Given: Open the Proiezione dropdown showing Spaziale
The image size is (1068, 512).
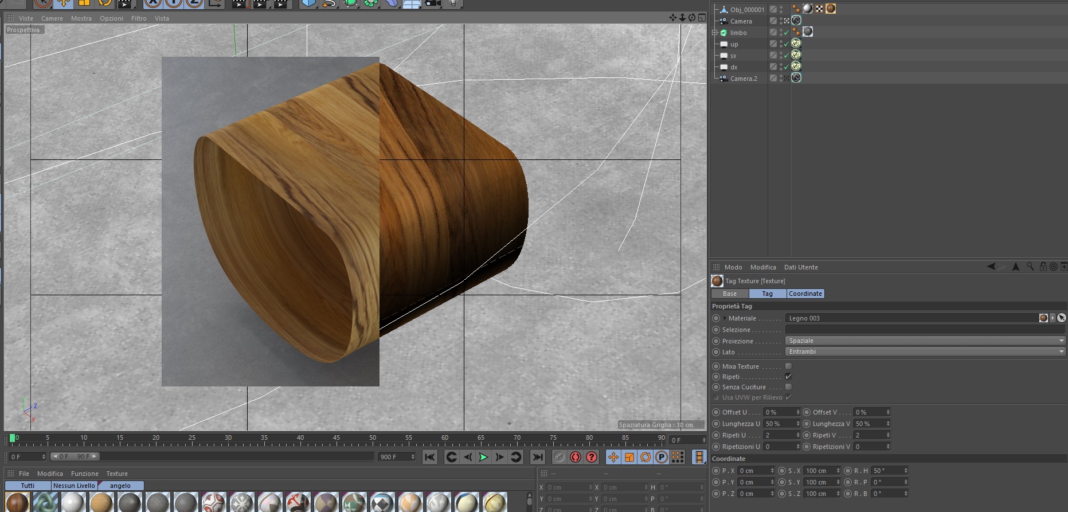Looking at the screenshot, I should pos(925,341).
